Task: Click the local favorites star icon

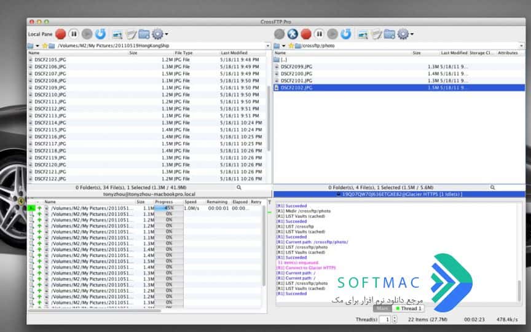Action: pyautogui.click(x=45, y=45)
